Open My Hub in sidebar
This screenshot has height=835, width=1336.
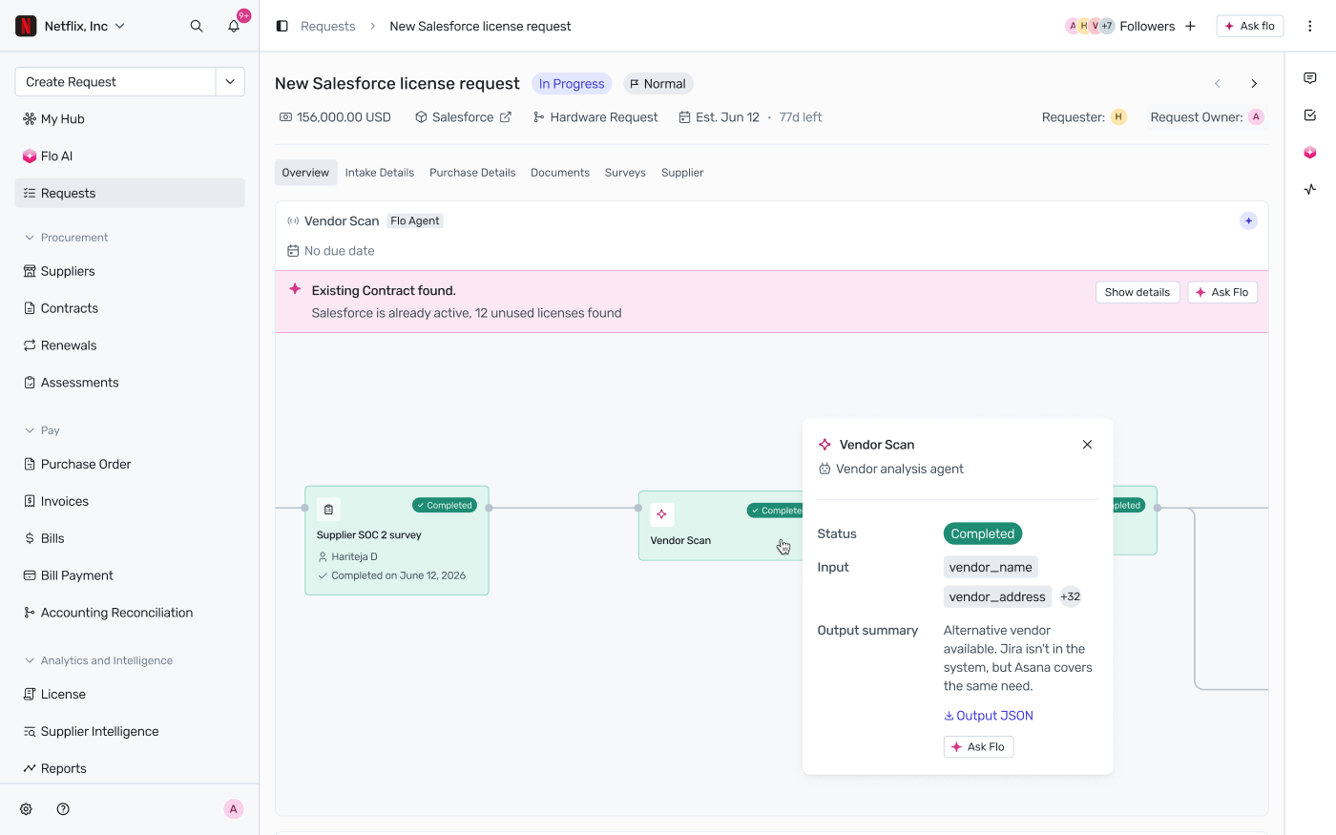(x=130, y=119)
